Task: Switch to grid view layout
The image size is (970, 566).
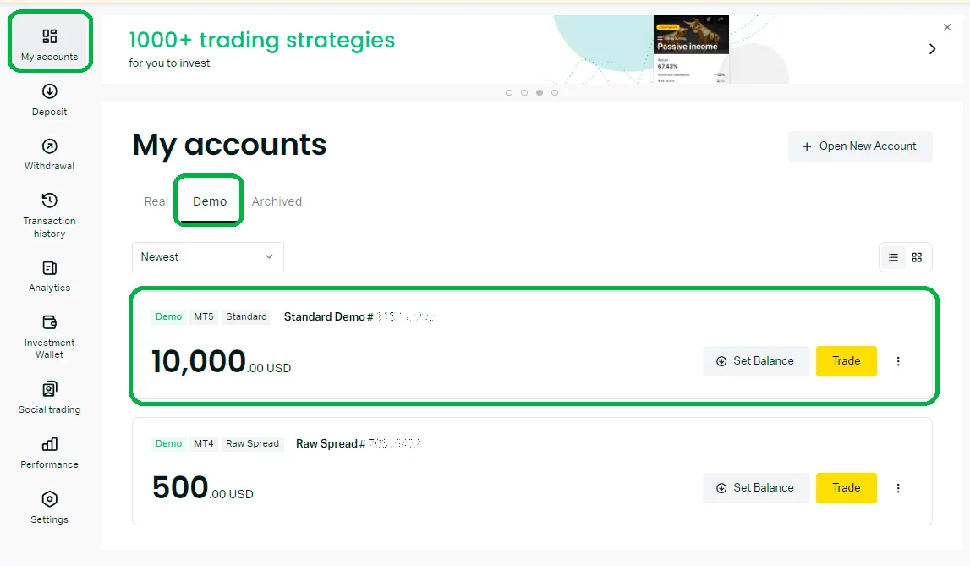Action: 917,258
